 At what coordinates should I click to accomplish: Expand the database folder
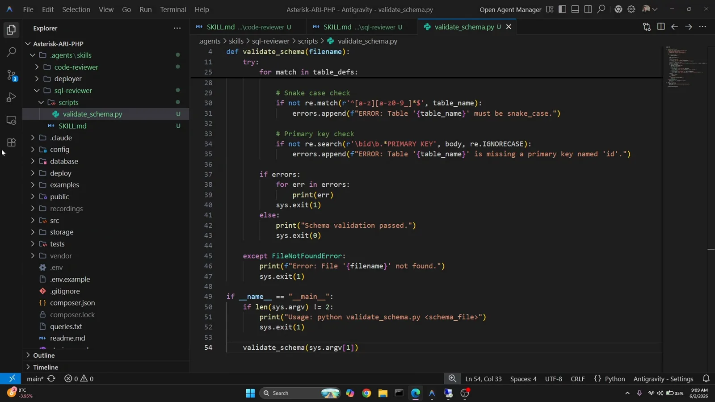tap(33, 161)
